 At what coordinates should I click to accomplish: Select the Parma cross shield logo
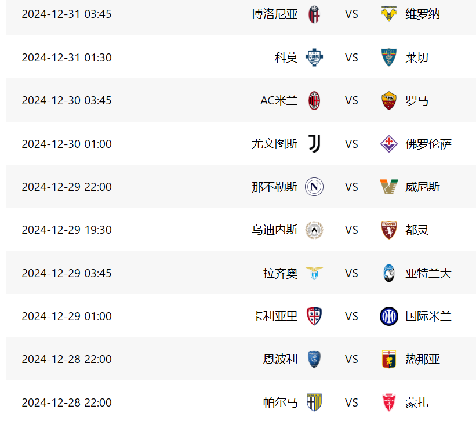coord(314,402)
